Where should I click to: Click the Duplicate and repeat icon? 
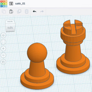(x=19, y=11)
